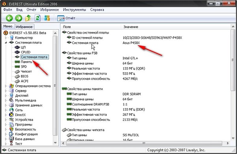The height and width of the screenshot is (154, 237).
Task: Click the База данных tree icon
Action: tap(11, 139)
